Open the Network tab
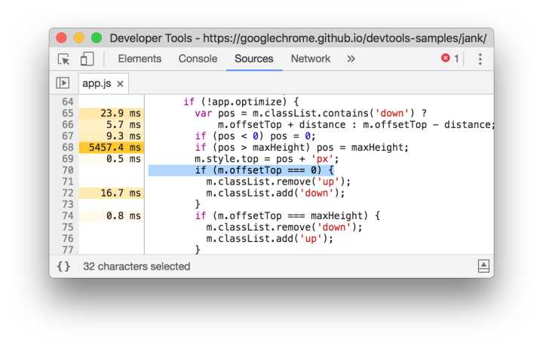This screenshot has width=543, height=348. click(310, 59)
